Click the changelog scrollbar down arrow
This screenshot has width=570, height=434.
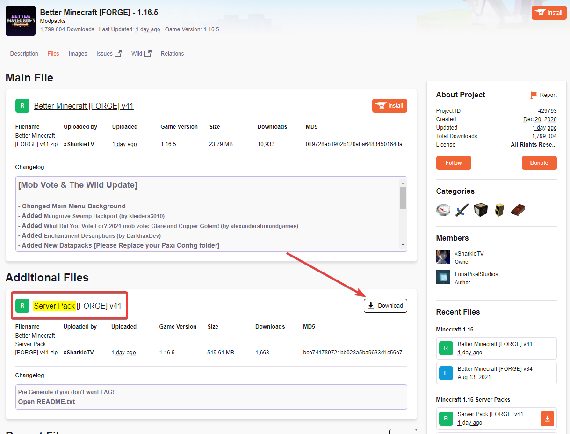click(403, 245)
